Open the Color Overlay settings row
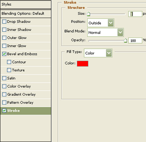This screenshot has width=146, height=142. tap(26, 87)
